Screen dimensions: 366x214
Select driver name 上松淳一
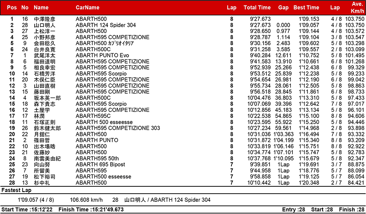(x=44, y=31)
